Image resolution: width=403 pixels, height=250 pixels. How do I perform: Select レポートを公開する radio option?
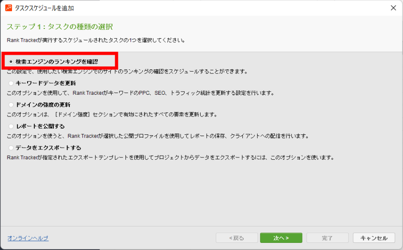pos(36,126)
